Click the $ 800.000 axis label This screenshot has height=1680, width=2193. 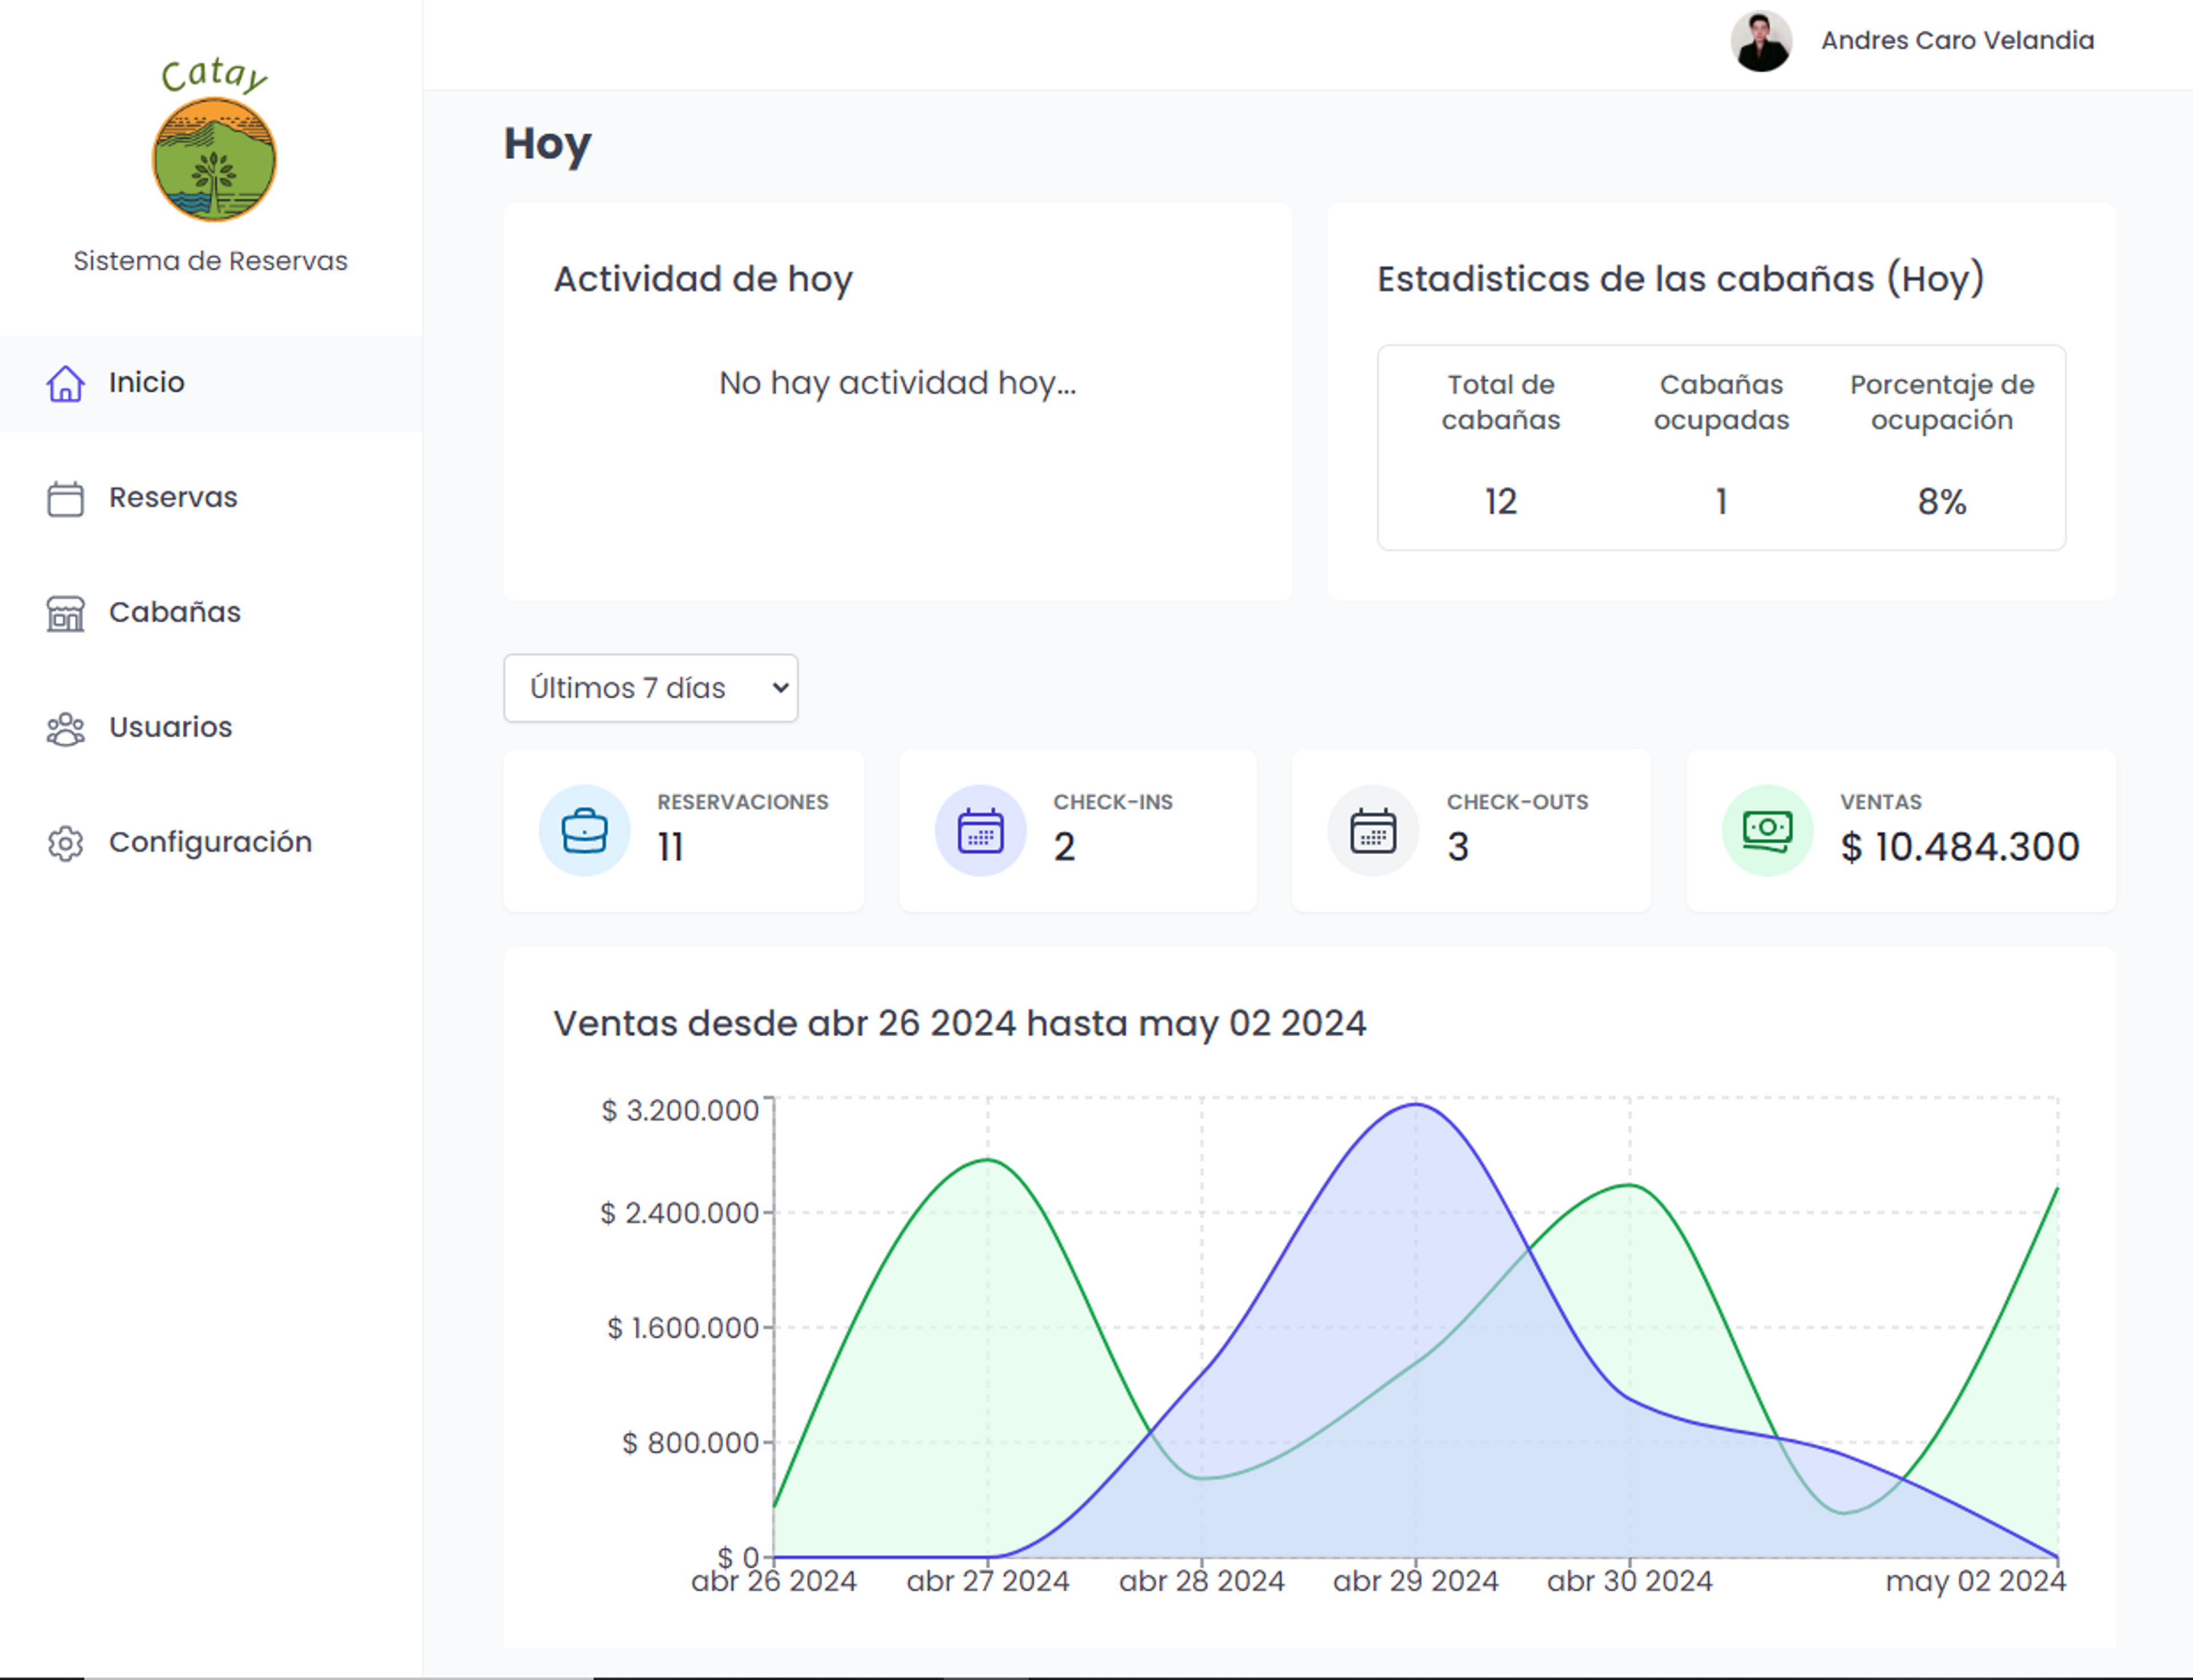(691, 1443)
